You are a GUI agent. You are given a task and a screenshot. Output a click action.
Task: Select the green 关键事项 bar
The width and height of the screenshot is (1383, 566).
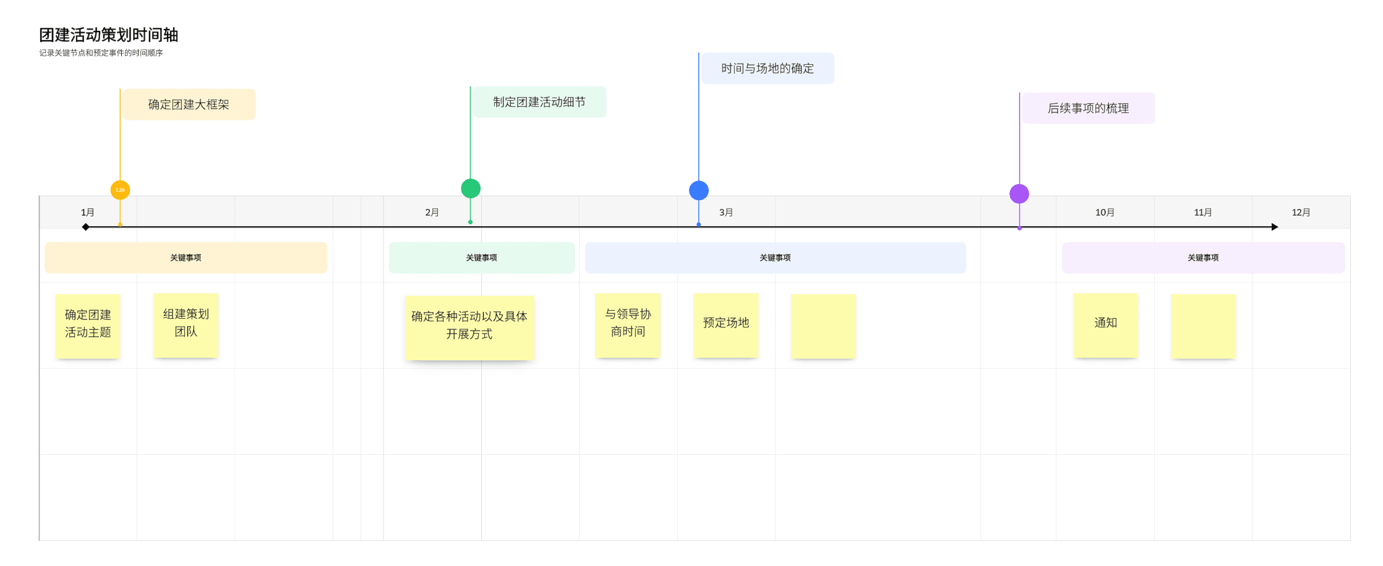[x=482, y=258]
